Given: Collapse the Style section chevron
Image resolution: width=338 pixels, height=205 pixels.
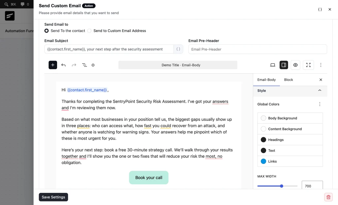Looking at the screenshot, I should pos(320,90).
